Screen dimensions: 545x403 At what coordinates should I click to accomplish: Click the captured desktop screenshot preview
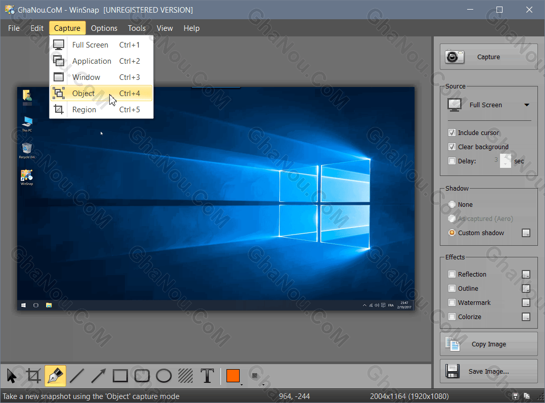point(216,199)
